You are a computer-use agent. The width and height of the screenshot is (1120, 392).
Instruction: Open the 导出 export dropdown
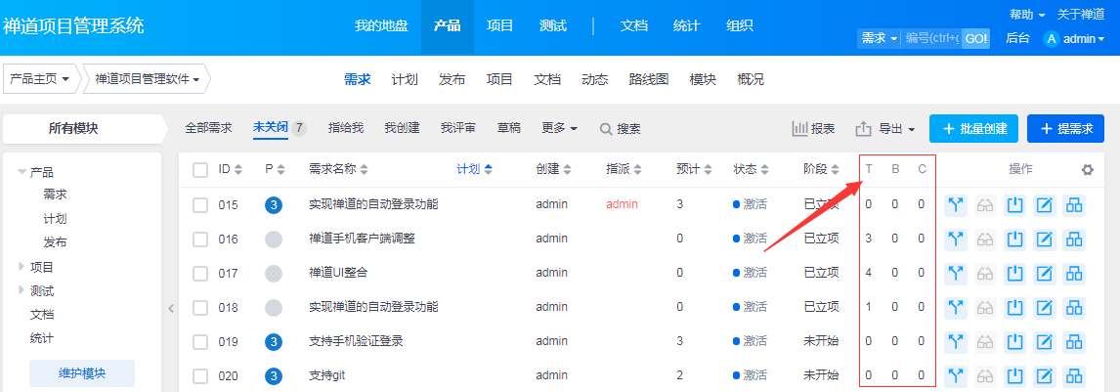click(x=885, y=128)
